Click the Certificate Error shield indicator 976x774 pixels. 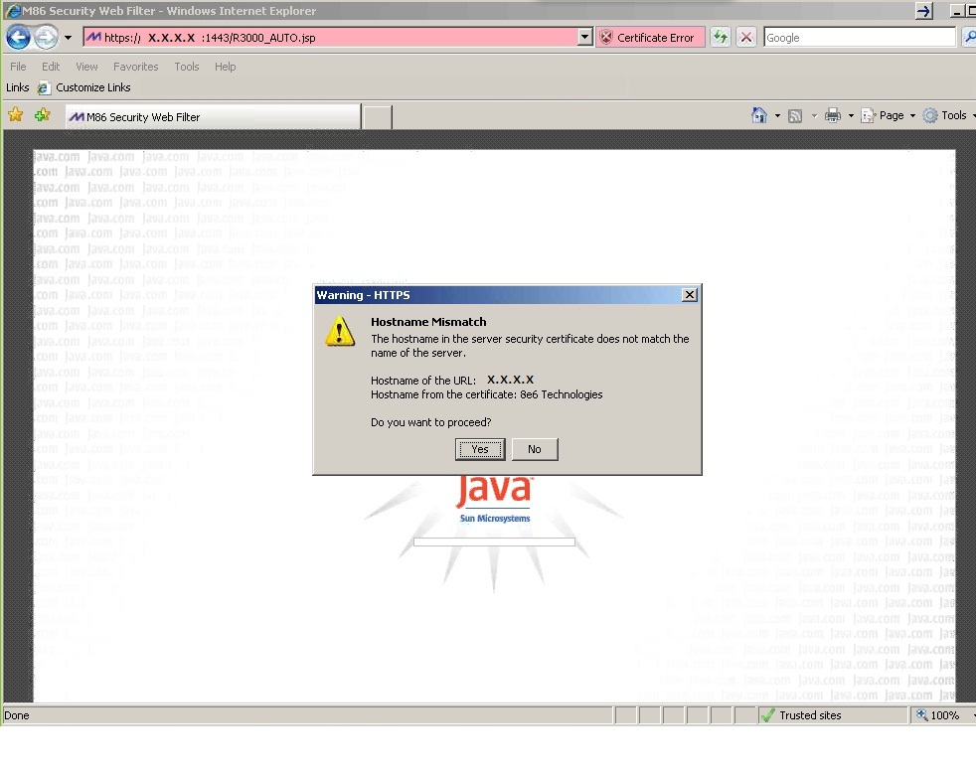[648, 38]
